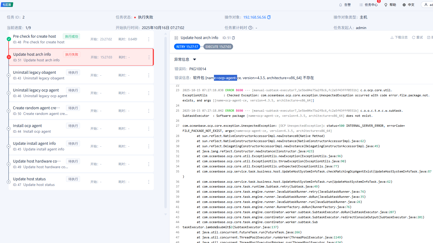Collapse the 异常信息 section

(195, 59)
